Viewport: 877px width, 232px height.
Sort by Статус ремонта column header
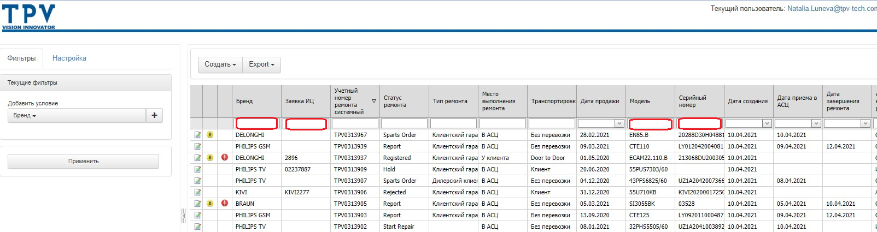coord(404,101)
